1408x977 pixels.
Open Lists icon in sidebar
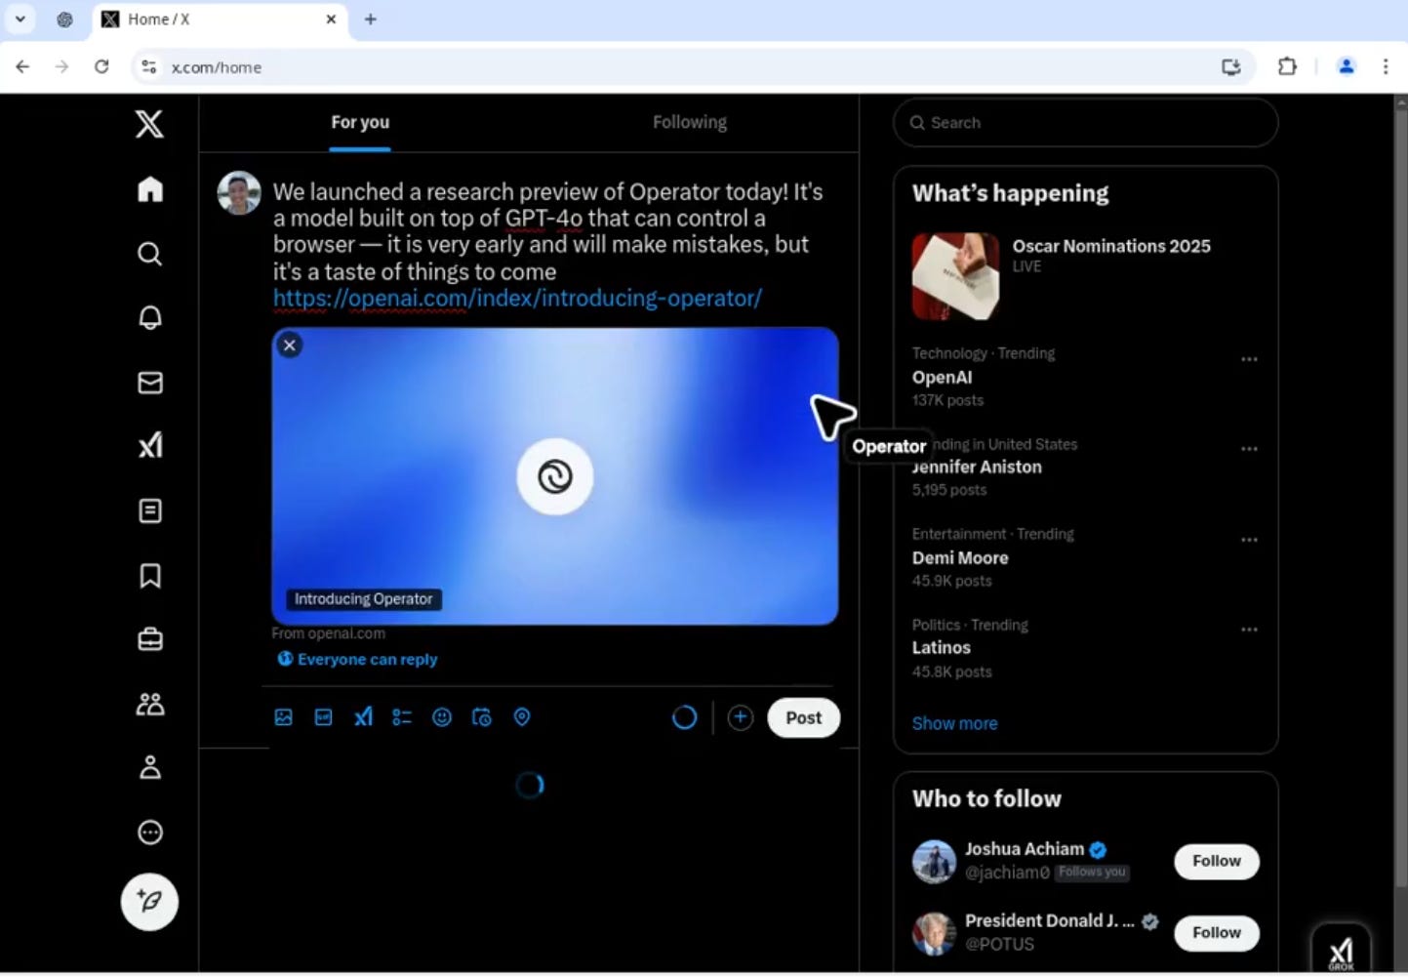coord(150,510)
